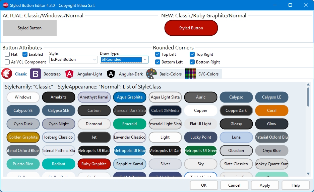
Task: Click the Basic-Colors palette icon
Action: pyautogui.click(x=151, y=74)
